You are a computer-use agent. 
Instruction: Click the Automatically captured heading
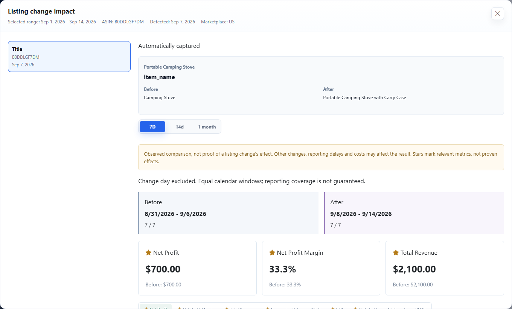(169, 46)
